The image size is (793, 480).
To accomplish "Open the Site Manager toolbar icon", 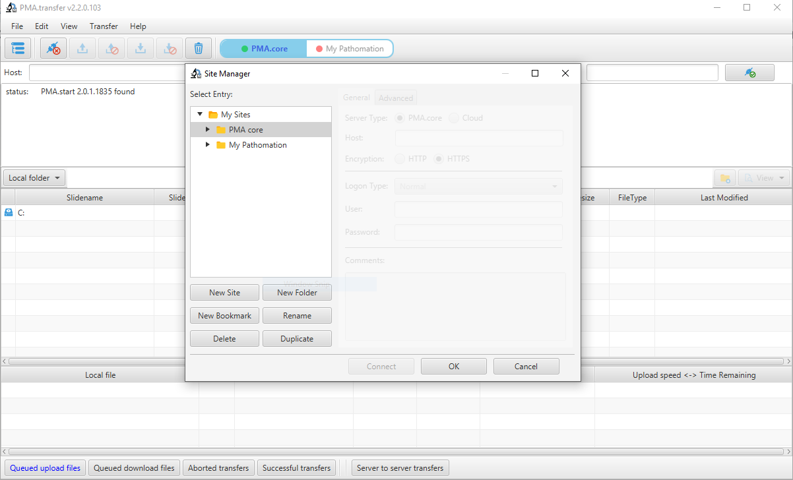I will pos(18,48).
